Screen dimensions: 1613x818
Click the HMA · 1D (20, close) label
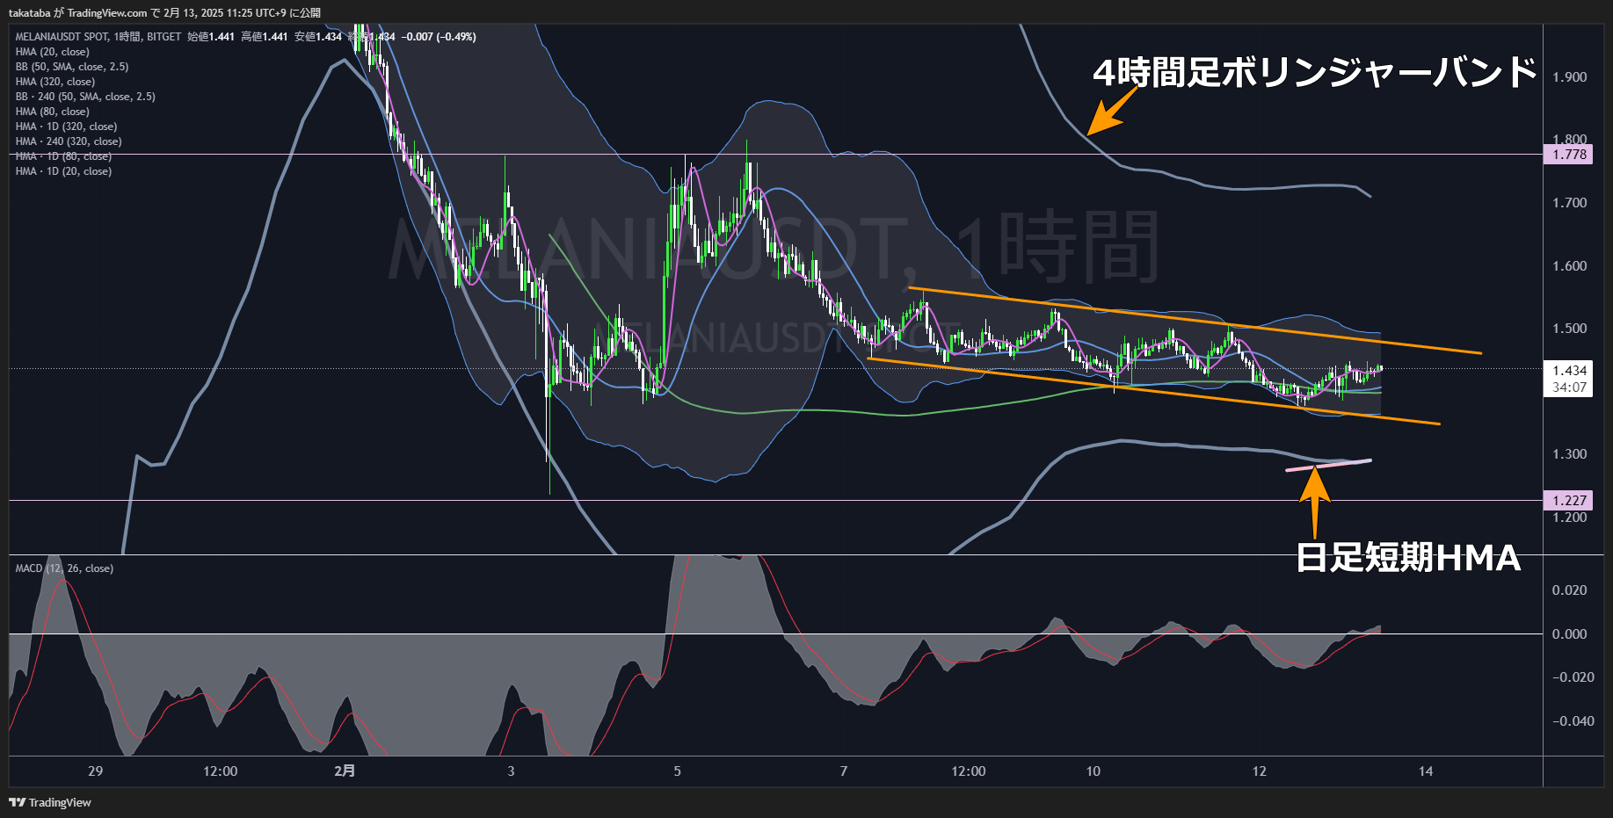point(63,171)
